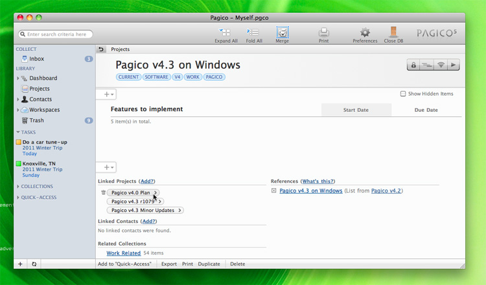486x285 pixels.
Task: Click the Expand All toolbar icon
Action: pyautogui.click(x=226, y=32)
